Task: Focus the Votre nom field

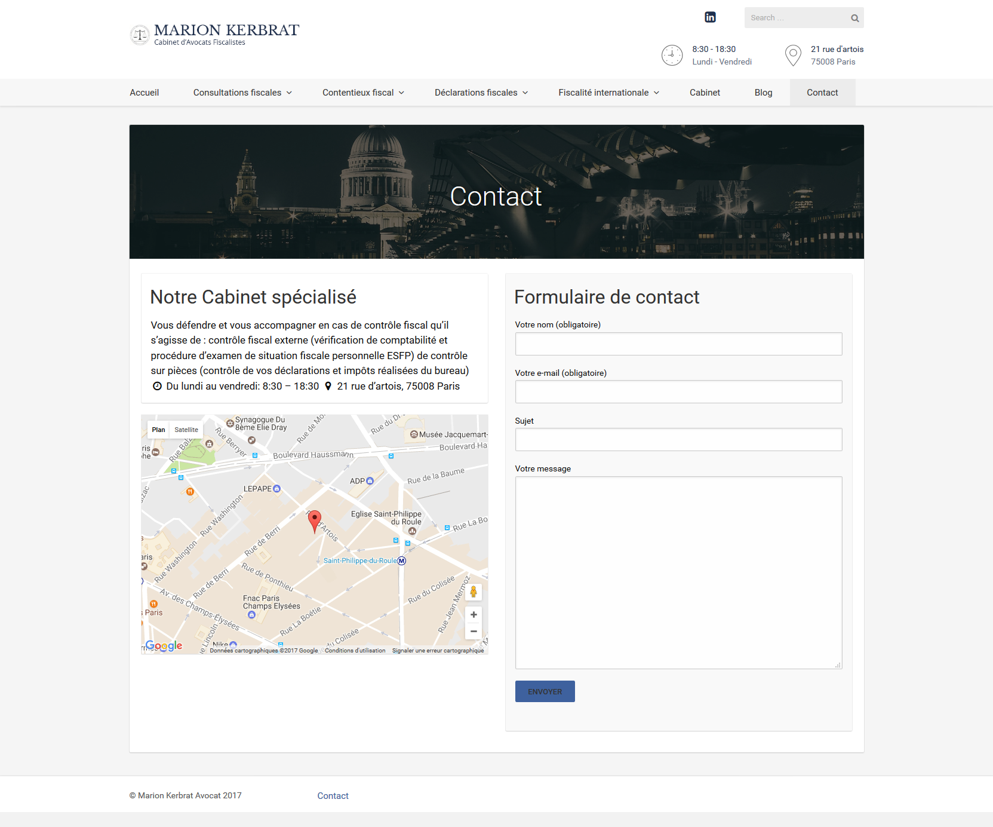Action: pos(678,344)
